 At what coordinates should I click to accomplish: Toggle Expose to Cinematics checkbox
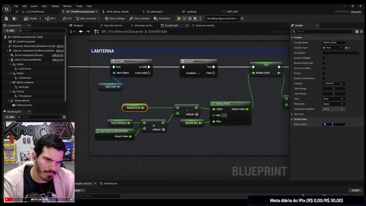pyautogui.click(x=324, y=78)
